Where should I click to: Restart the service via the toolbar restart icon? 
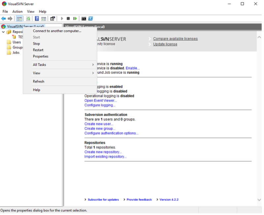tap(75, 19)
